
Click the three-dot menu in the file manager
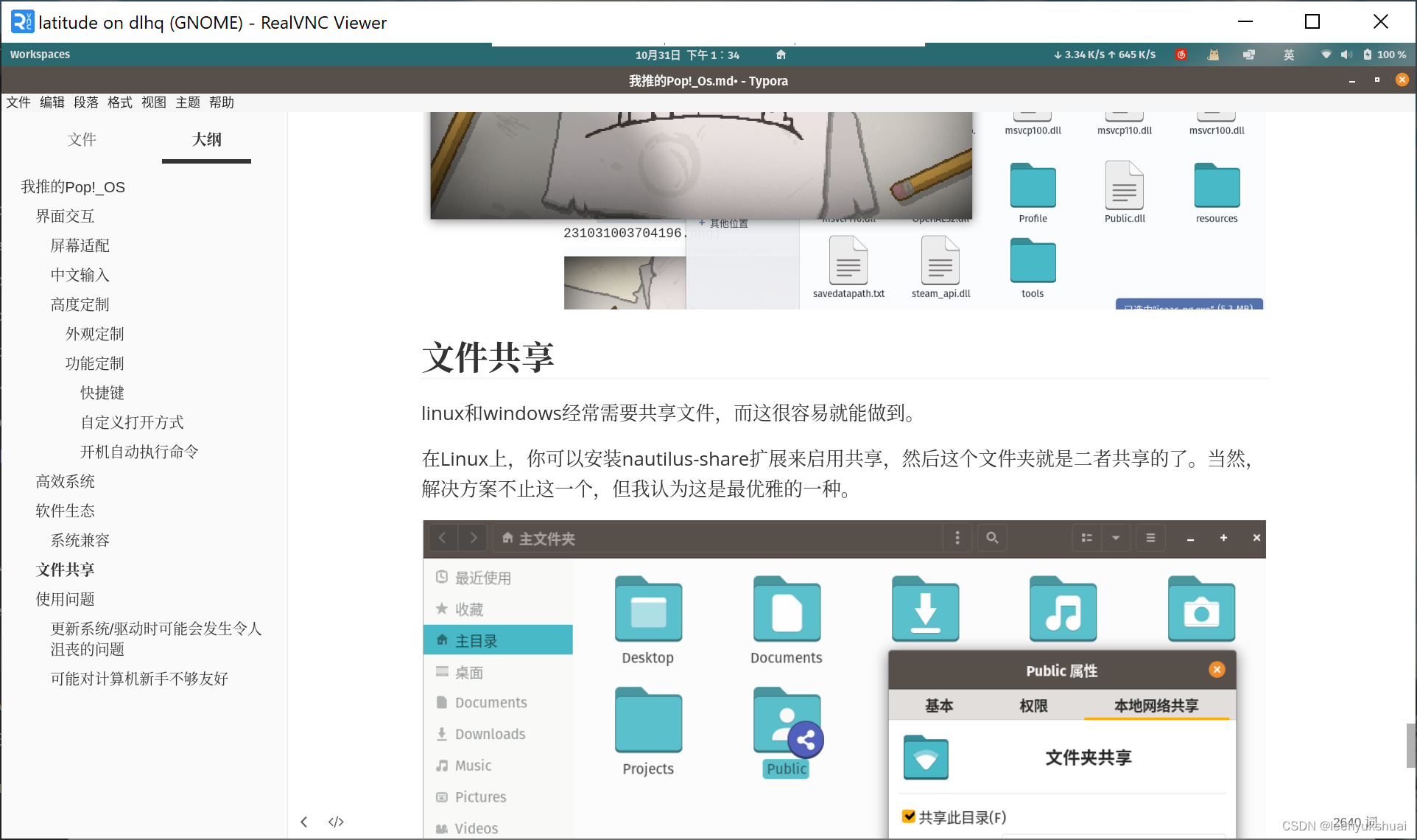pos(957,538)
